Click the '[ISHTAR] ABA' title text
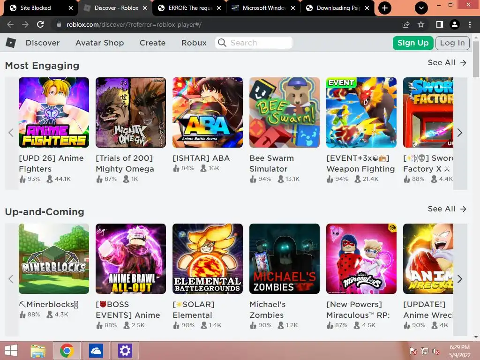480x360 pixels. click(201, 158)
